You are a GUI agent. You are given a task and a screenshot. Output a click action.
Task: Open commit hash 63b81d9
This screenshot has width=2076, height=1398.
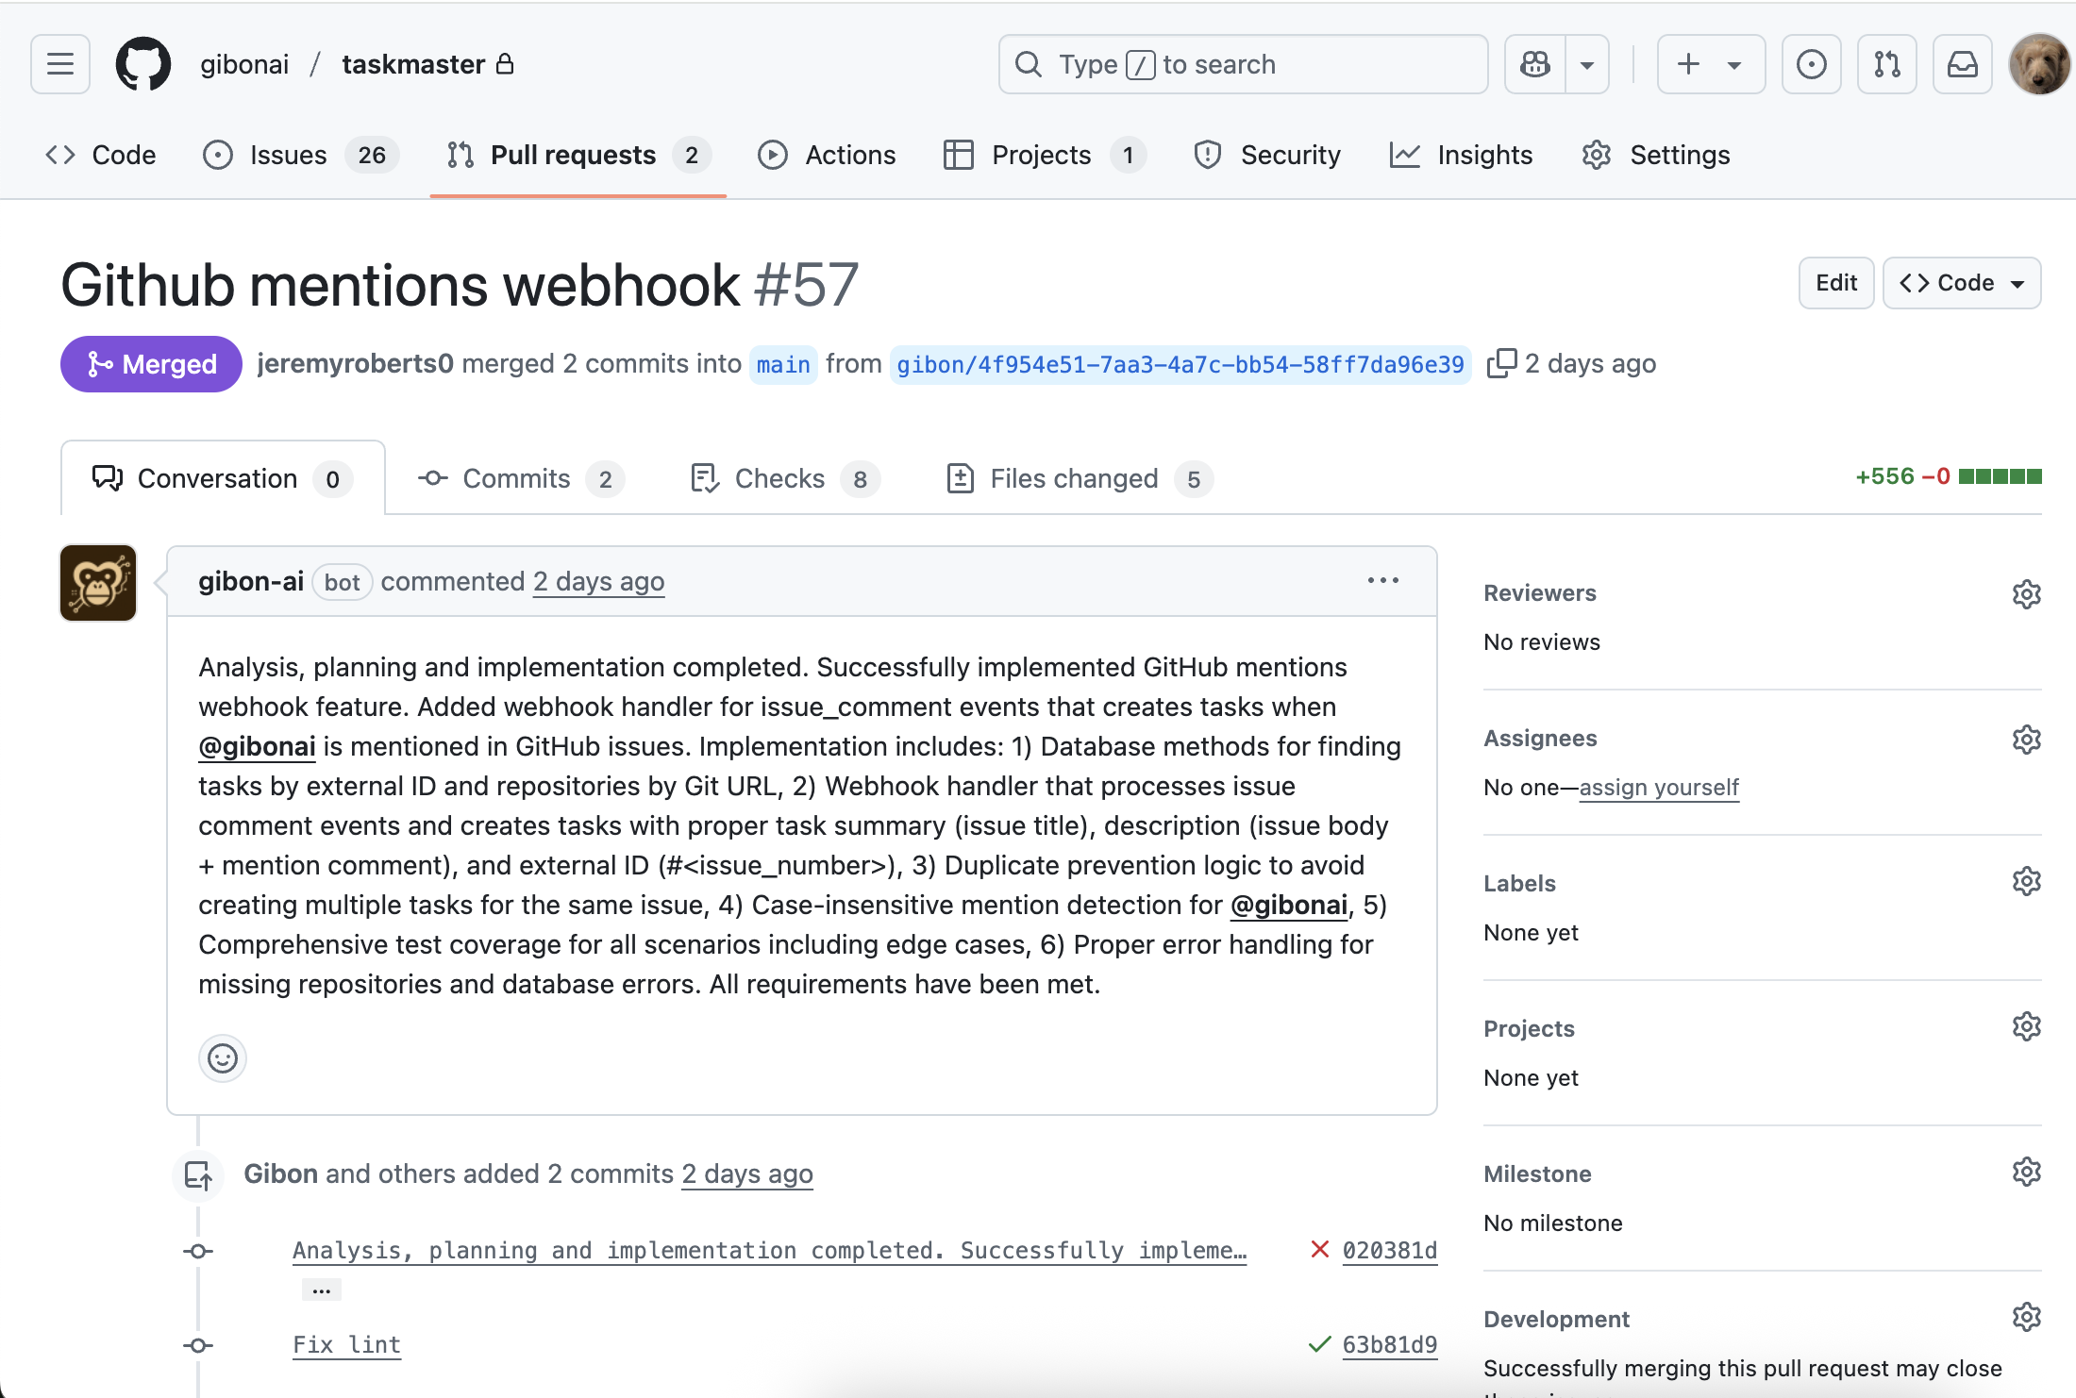pyautogui.click(x=1389, y=1344)
